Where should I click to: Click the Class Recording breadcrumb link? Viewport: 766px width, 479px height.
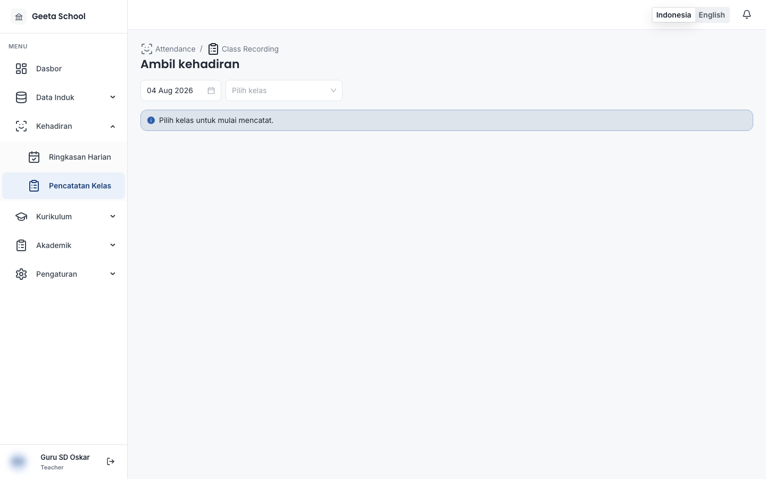pyautogui.click(x=250, y=49)
